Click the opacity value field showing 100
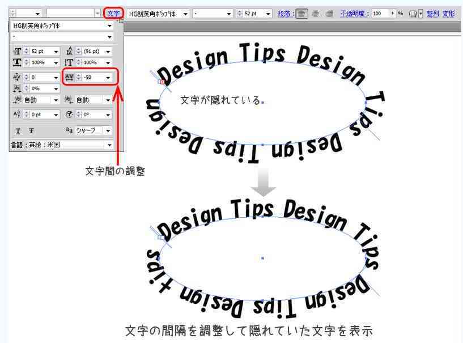The image size is (463, 343). click(x=380, y=14)
